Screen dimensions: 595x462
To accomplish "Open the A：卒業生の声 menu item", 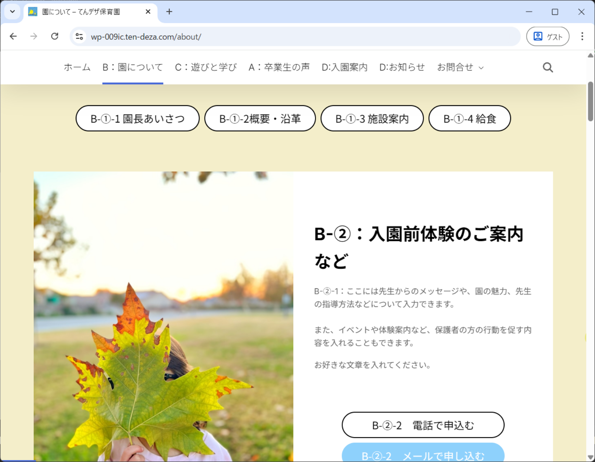I will point(279,67).
